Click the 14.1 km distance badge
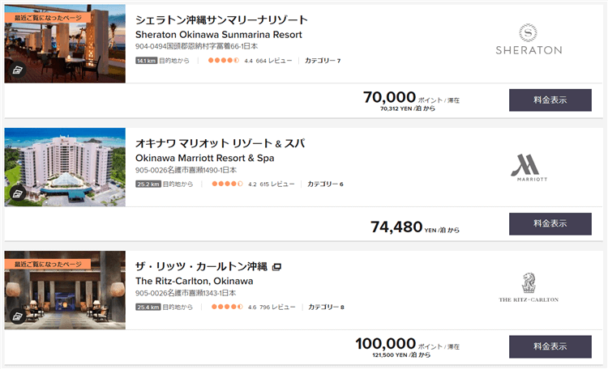The width and height of the screenshot is (608, 369). pyautogui.click(x=146, y=61)
